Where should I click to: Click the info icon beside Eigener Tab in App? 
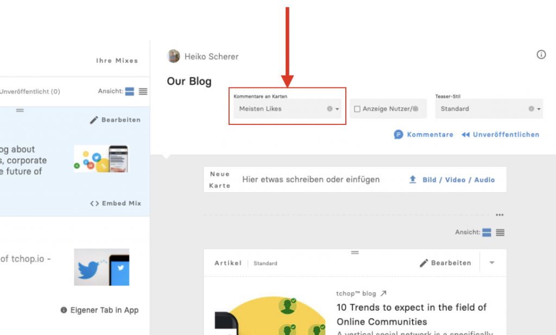coord(64,310)
